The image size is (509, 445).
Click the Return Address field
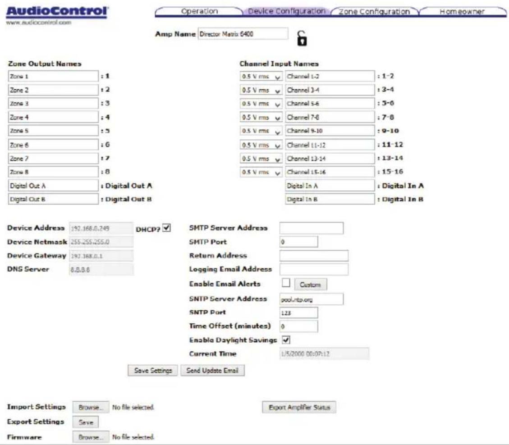click(x=314, y=256)
